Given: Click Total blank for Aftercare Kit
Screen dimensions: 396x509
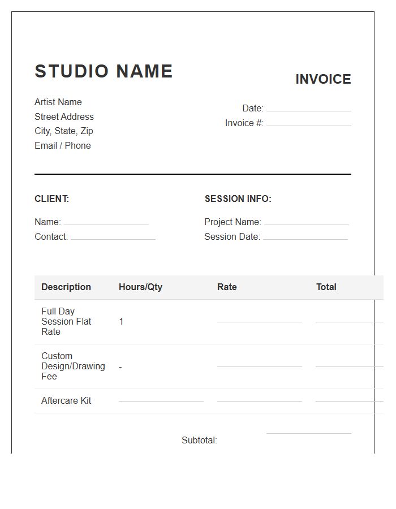Looking at the screenshot, I should (349, 398).
